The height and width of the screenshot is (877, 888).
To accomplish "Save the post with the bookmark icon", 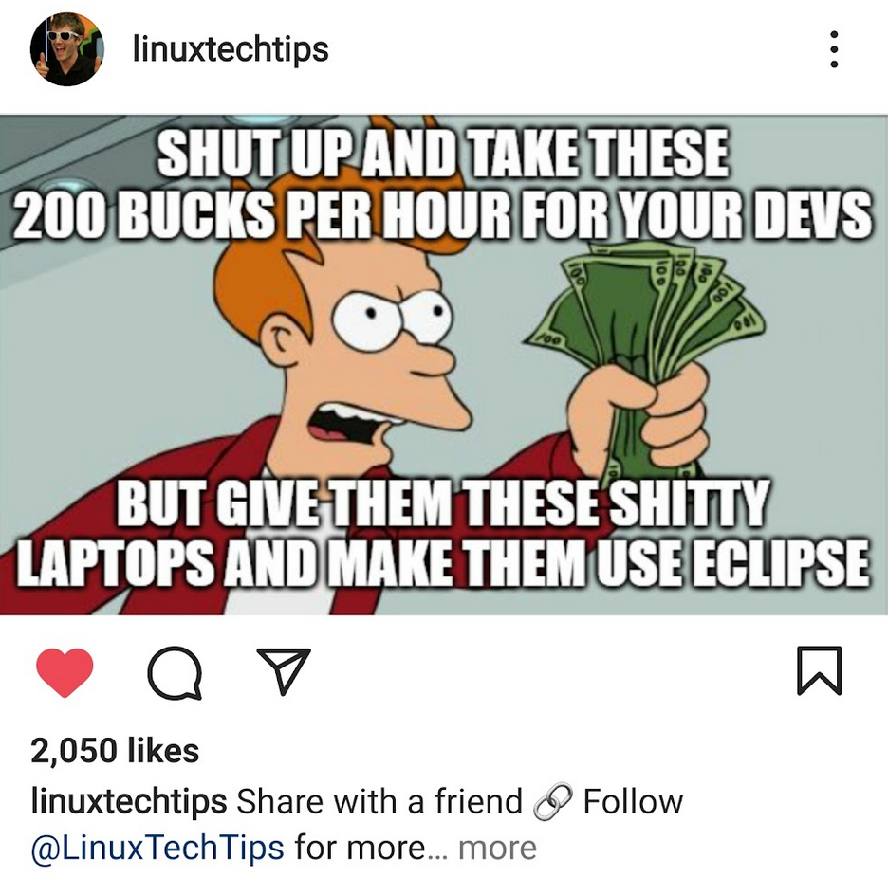I will click(x=820, y=670).
